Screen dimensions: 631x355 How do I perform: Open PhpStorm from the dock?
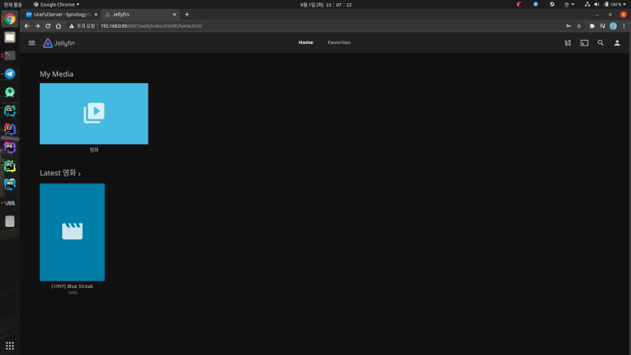(10, 148)
